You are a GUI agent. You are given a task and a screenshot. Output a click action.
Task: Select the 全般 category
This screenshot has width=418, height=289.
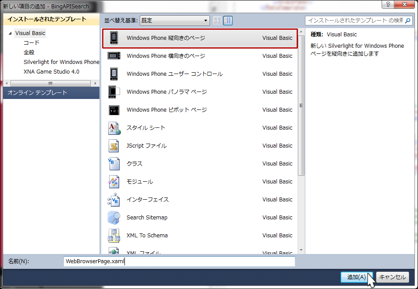click(29, 52)
